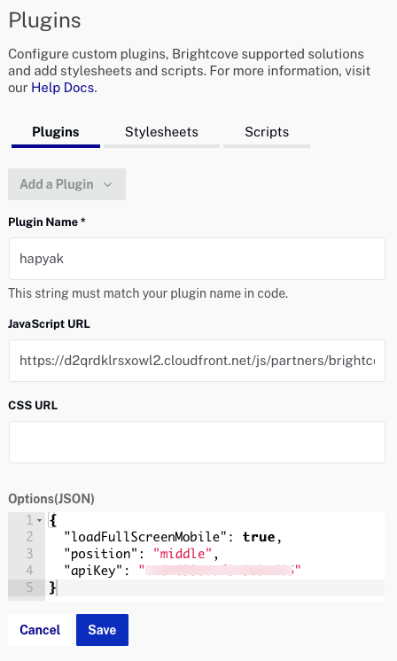This screenshot has width=397, height=661.
Task: Switch to the Scripts tab
Action: (x=267, y=132)
